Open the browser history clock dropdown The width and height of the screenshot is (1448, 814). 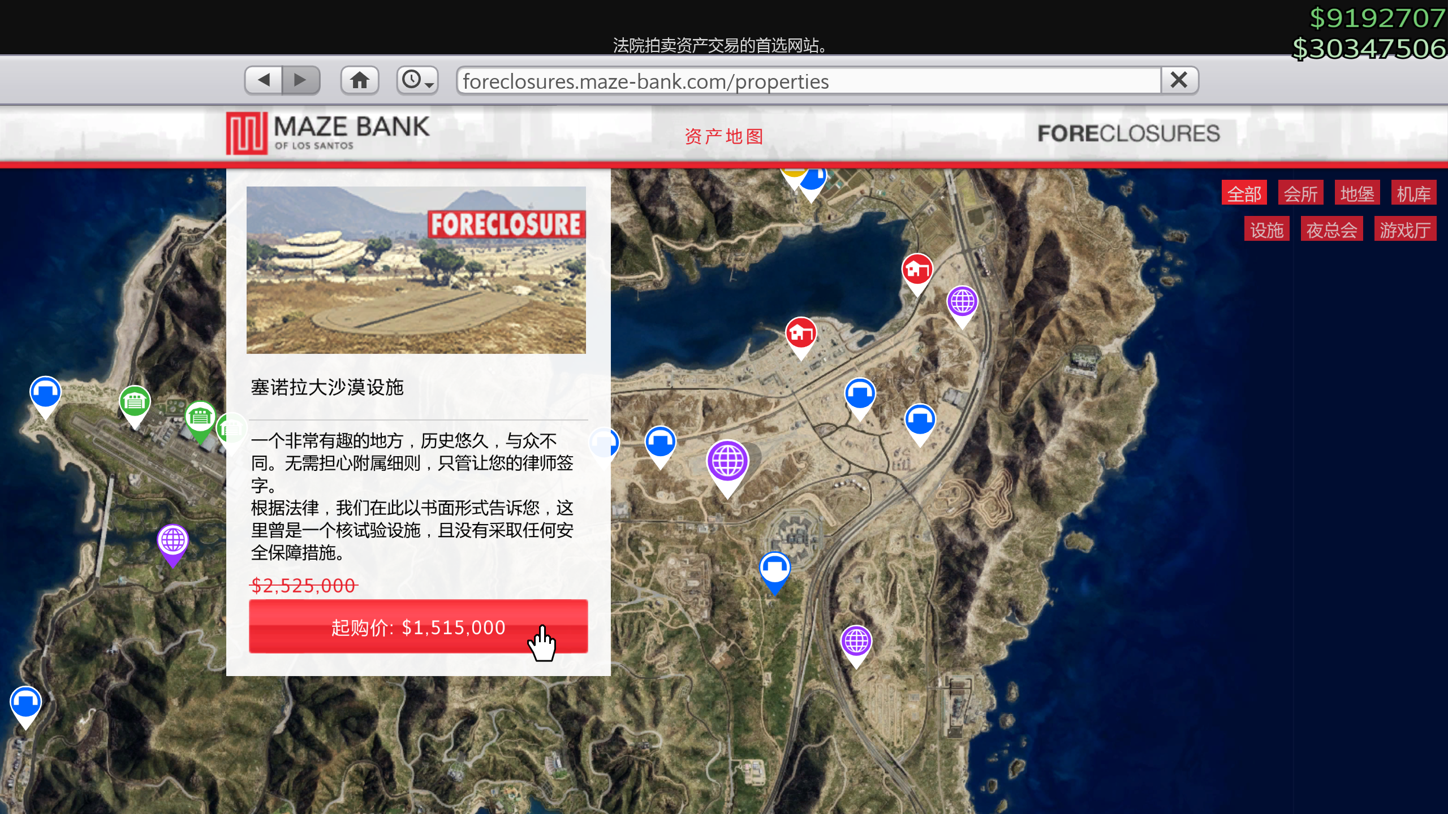417,80
